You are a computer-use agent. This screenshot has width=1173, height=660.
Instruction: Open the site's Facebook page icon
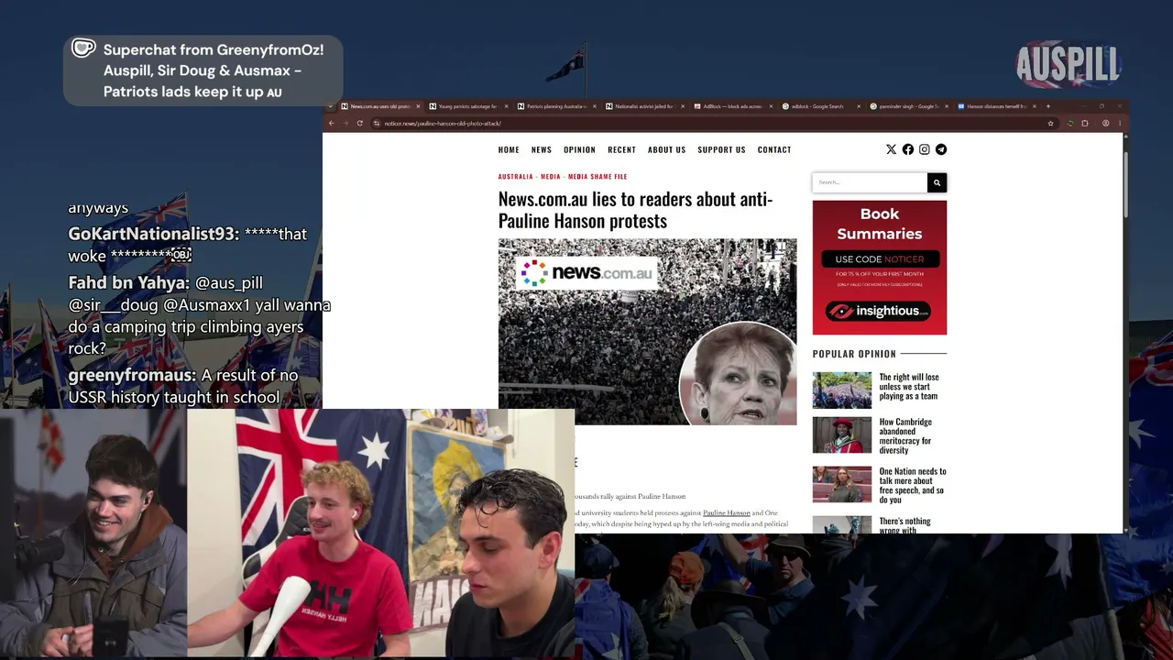coord(907,149)
